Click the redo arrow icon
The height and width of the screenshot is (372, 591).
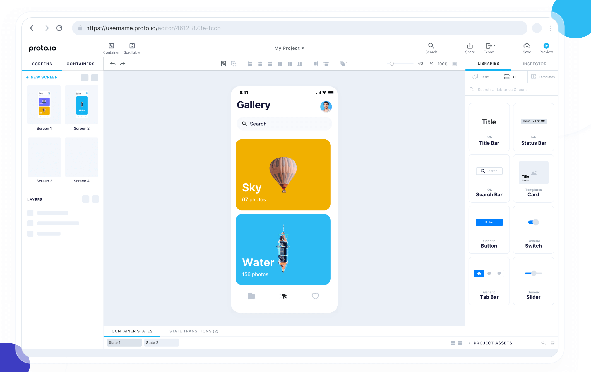pos(122,64)
